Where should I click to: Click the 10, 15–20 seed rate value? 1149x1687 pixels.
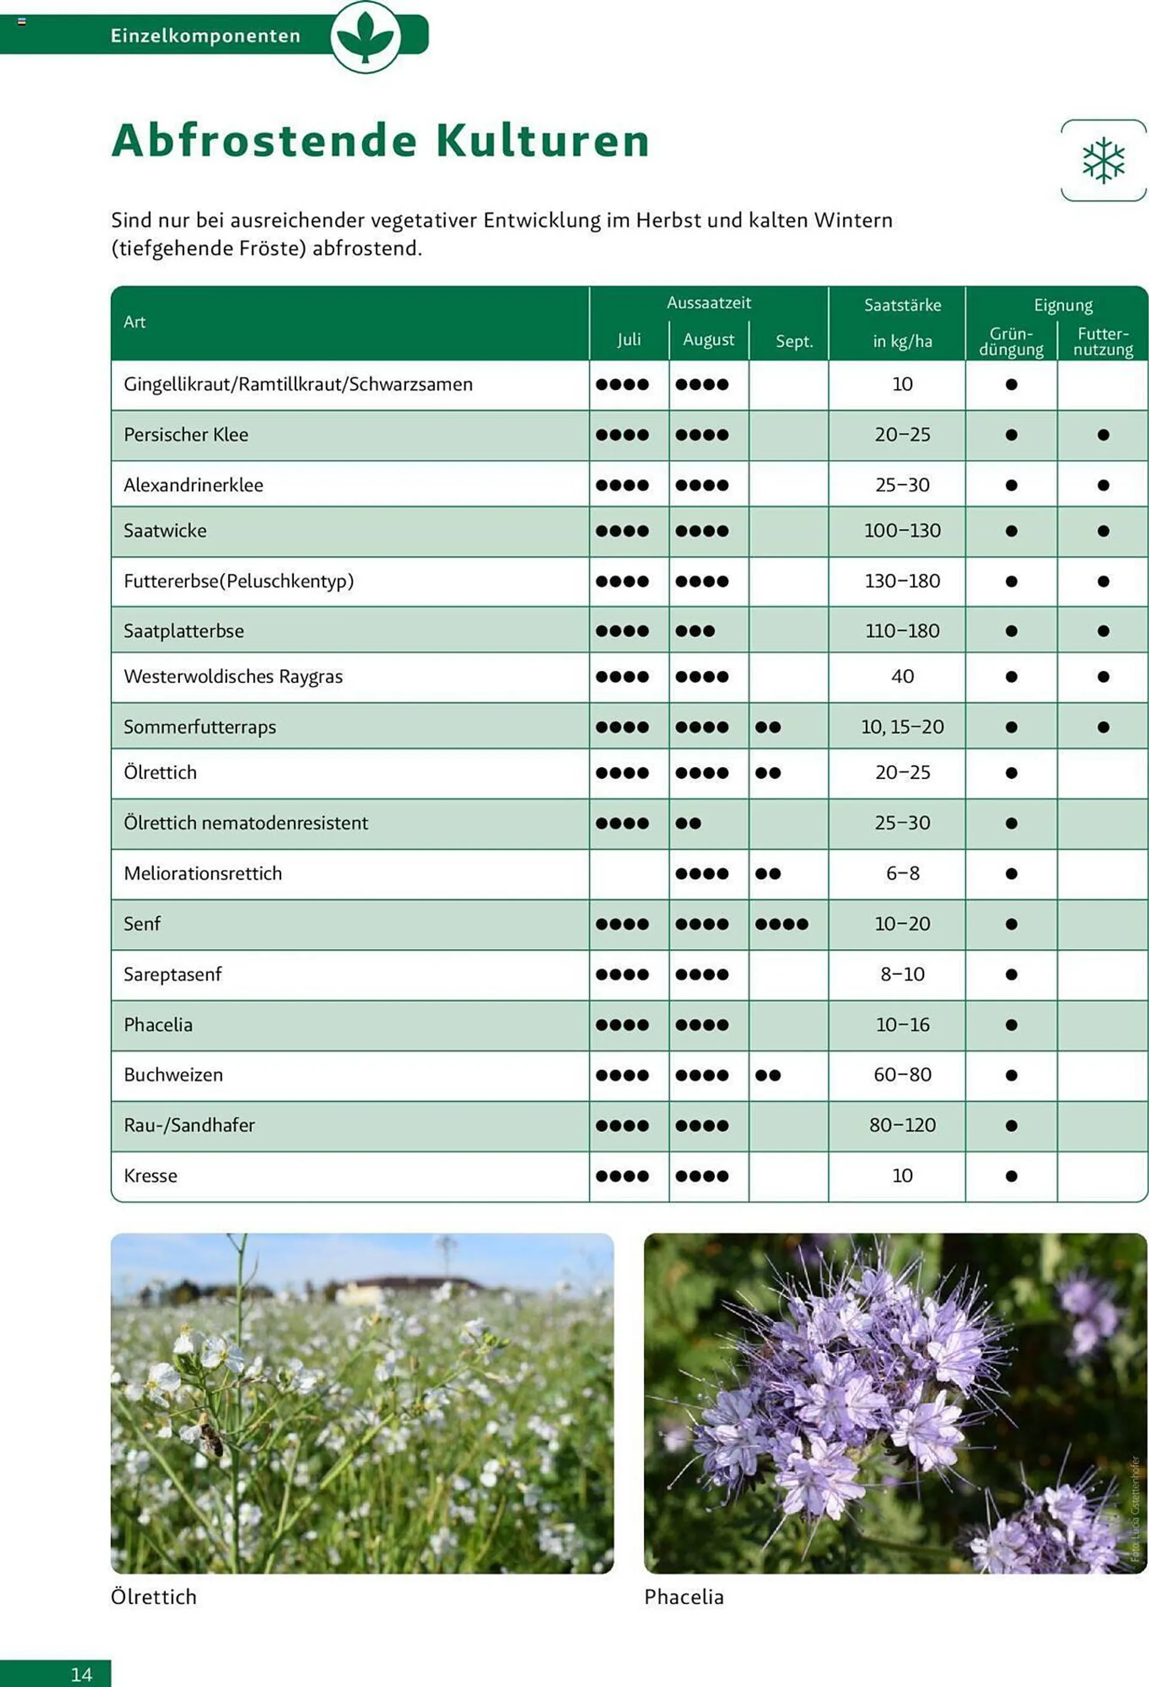(x=902, y=727)
